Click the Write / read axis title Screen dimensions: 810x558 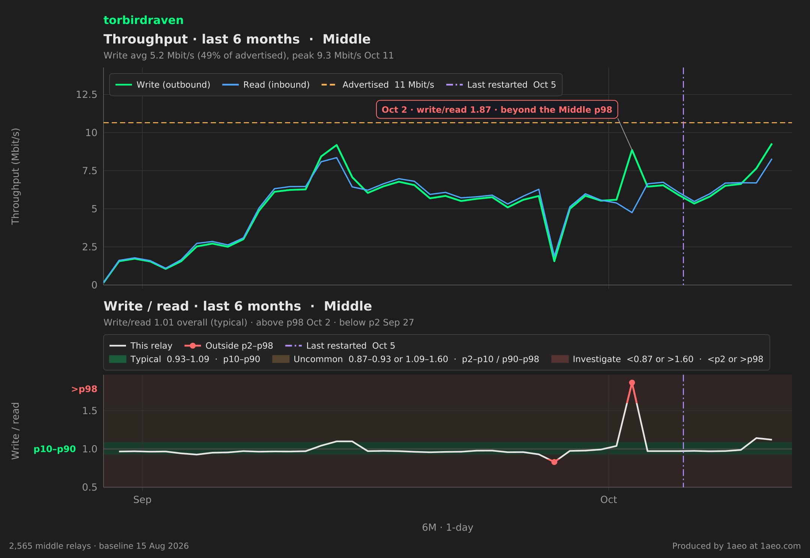tap(15, 431)
